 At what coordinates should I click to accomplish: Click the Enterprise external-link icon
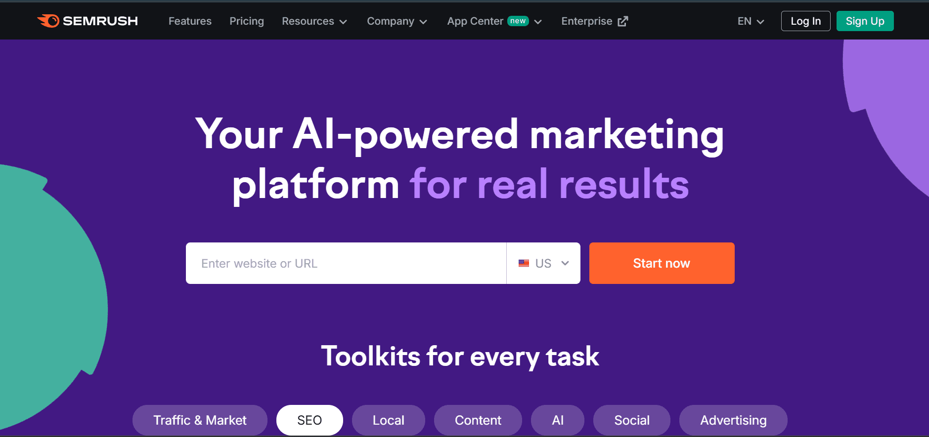click(x=622, y=21)
